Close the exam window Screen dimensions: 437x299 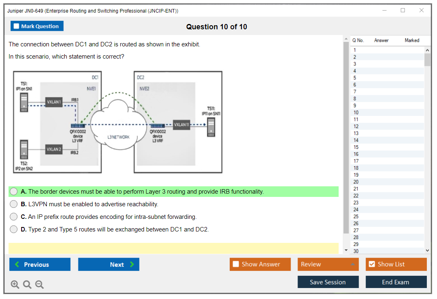[421, 11]
